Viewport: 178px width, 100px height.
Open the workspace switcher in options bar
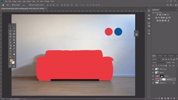coord(171,5)
